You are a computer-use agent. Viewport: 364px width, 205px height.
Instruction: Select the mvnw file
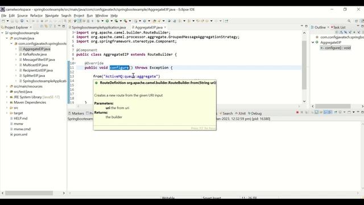tap(18, 124)
